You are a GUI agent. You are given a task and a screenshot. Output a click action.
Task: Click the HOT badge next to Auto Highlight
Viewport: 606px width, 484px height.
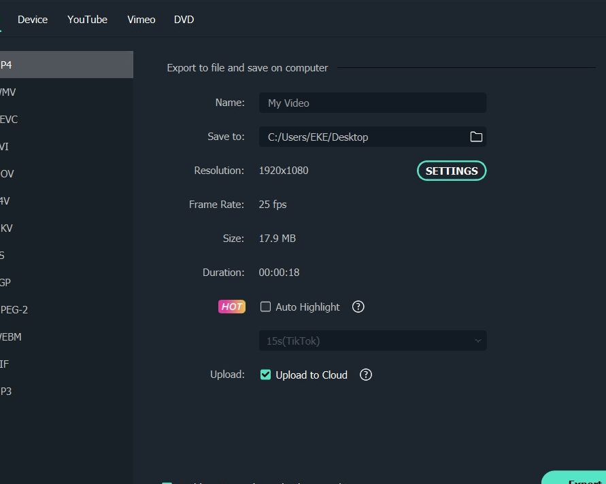[x=232, y=307]
